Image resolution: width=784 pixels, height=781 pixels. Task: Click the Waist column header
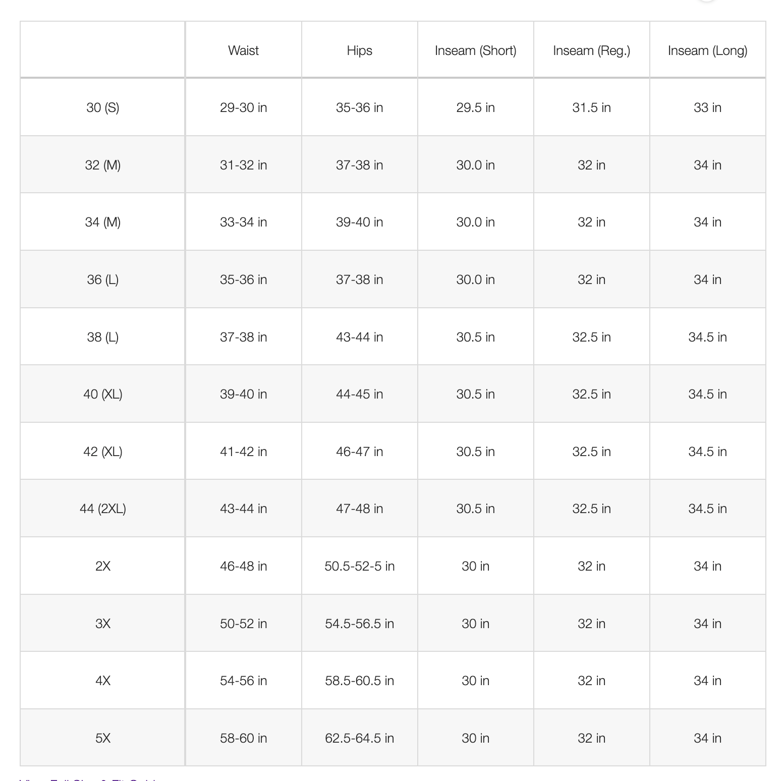[243, 50]
